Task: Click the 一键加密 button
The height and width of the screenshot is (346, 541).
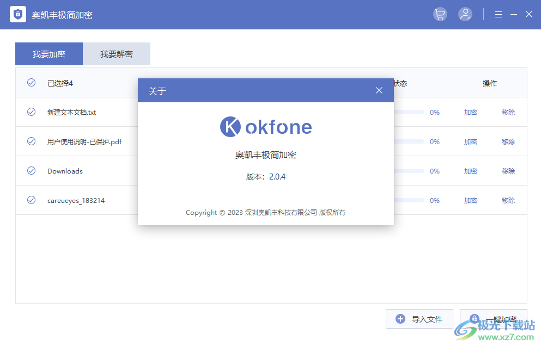Action: pyautogui.click(x=494, y=319)
